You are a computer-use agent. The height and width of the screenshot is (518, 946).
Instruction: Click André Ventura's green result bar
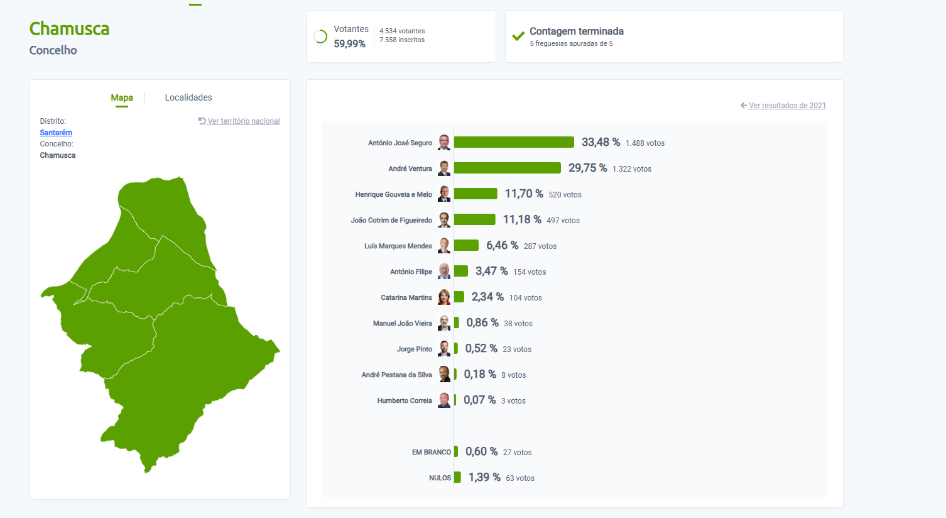507,168
